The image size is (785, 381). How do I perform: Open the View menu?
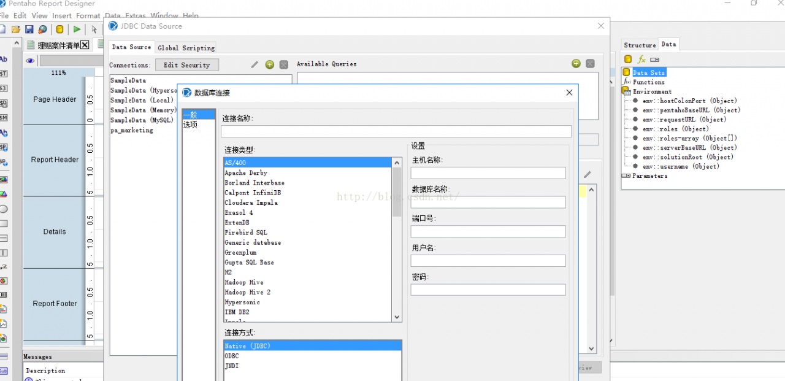tap(39, 15)
